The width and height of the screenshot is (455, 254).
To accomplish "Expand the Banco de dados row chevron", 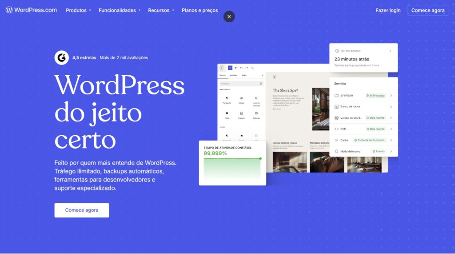I will (x=391, y=107).
